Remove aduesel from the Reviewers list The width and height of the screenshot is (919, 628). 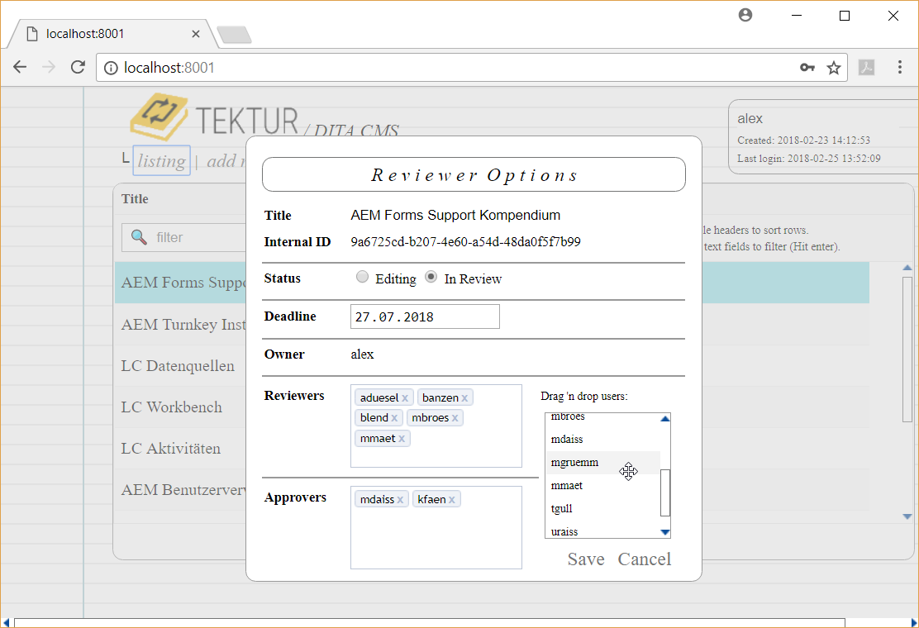point(405,398)
